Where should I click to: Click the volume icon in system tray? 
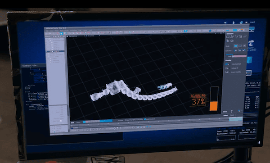coord(226,23)
